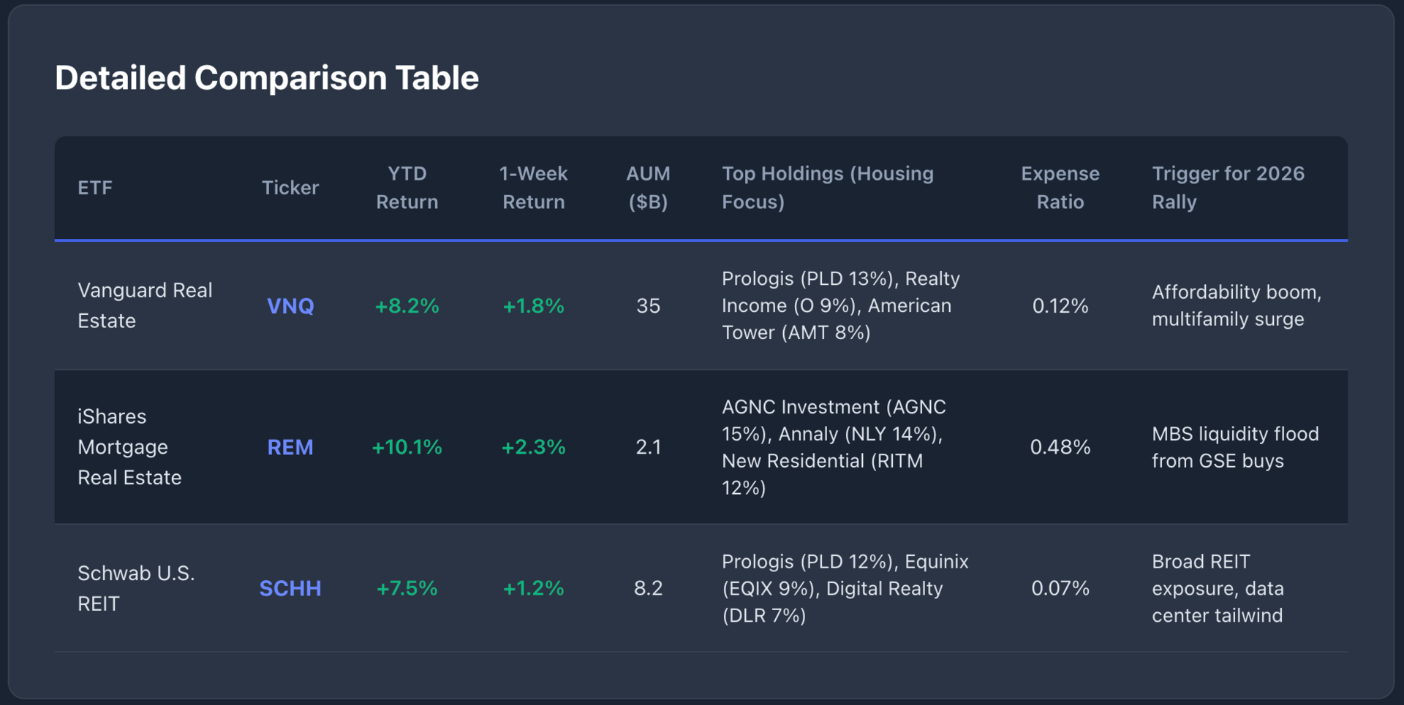Click the Expense Ratio column header
Image resolution: width=1404 pixels, height=705 pixels.
[x=1060, y=188]
